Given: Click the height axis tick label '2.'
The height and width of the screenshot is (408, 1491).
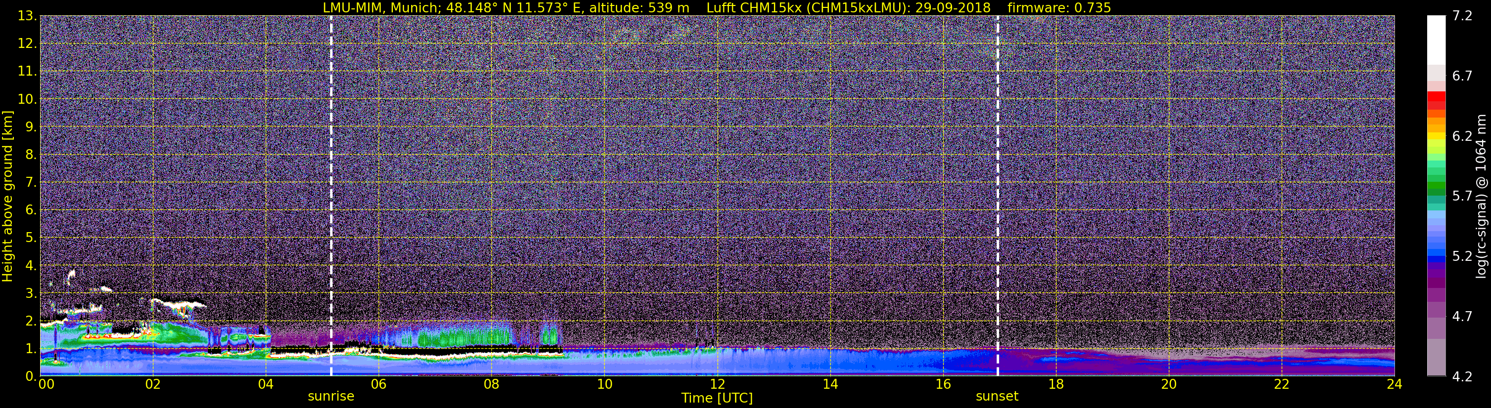Looking at the screenshot, I should click(30, 321).
